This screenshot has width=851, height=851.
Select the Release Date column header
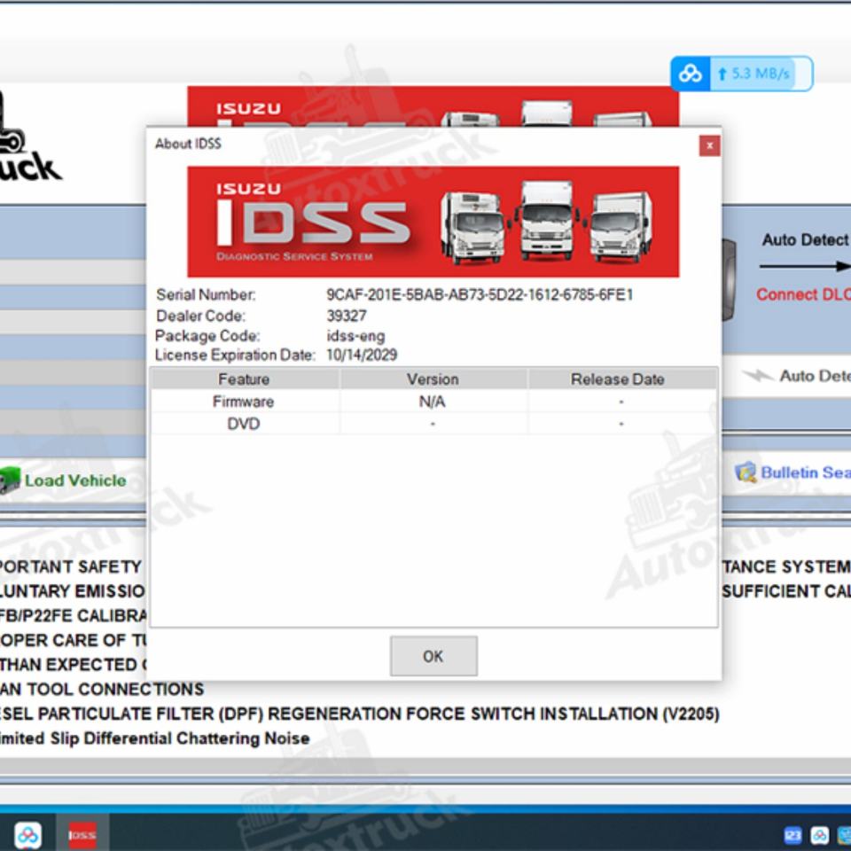click(x=622, y=379)
